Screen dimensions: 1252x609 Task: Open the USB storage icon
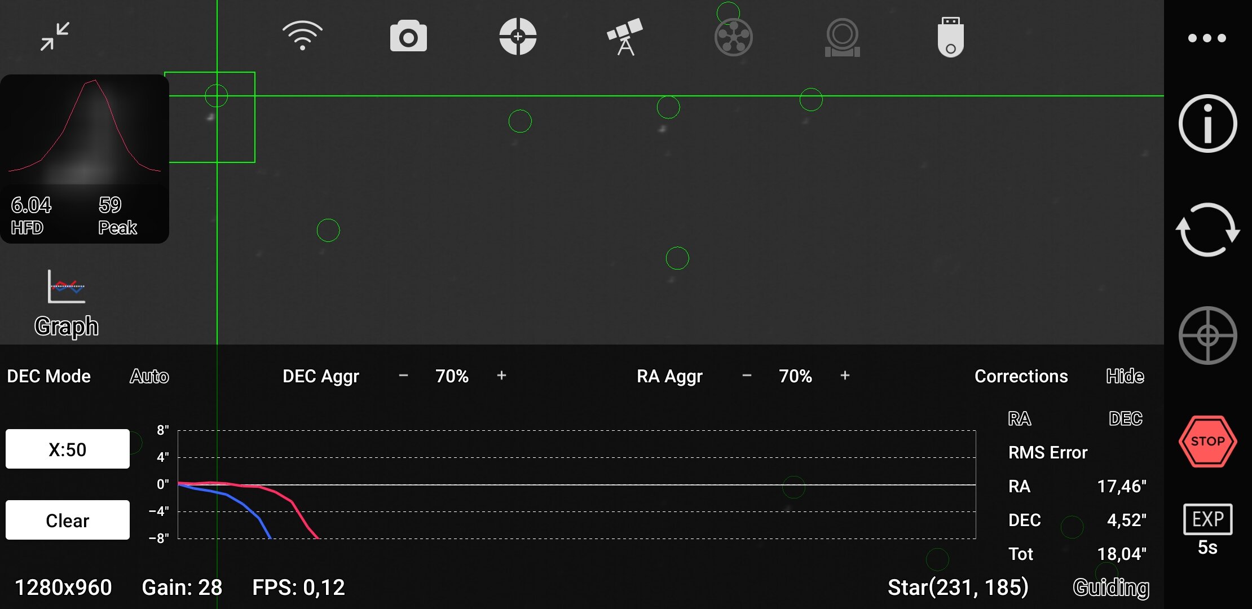pos(950,37)
